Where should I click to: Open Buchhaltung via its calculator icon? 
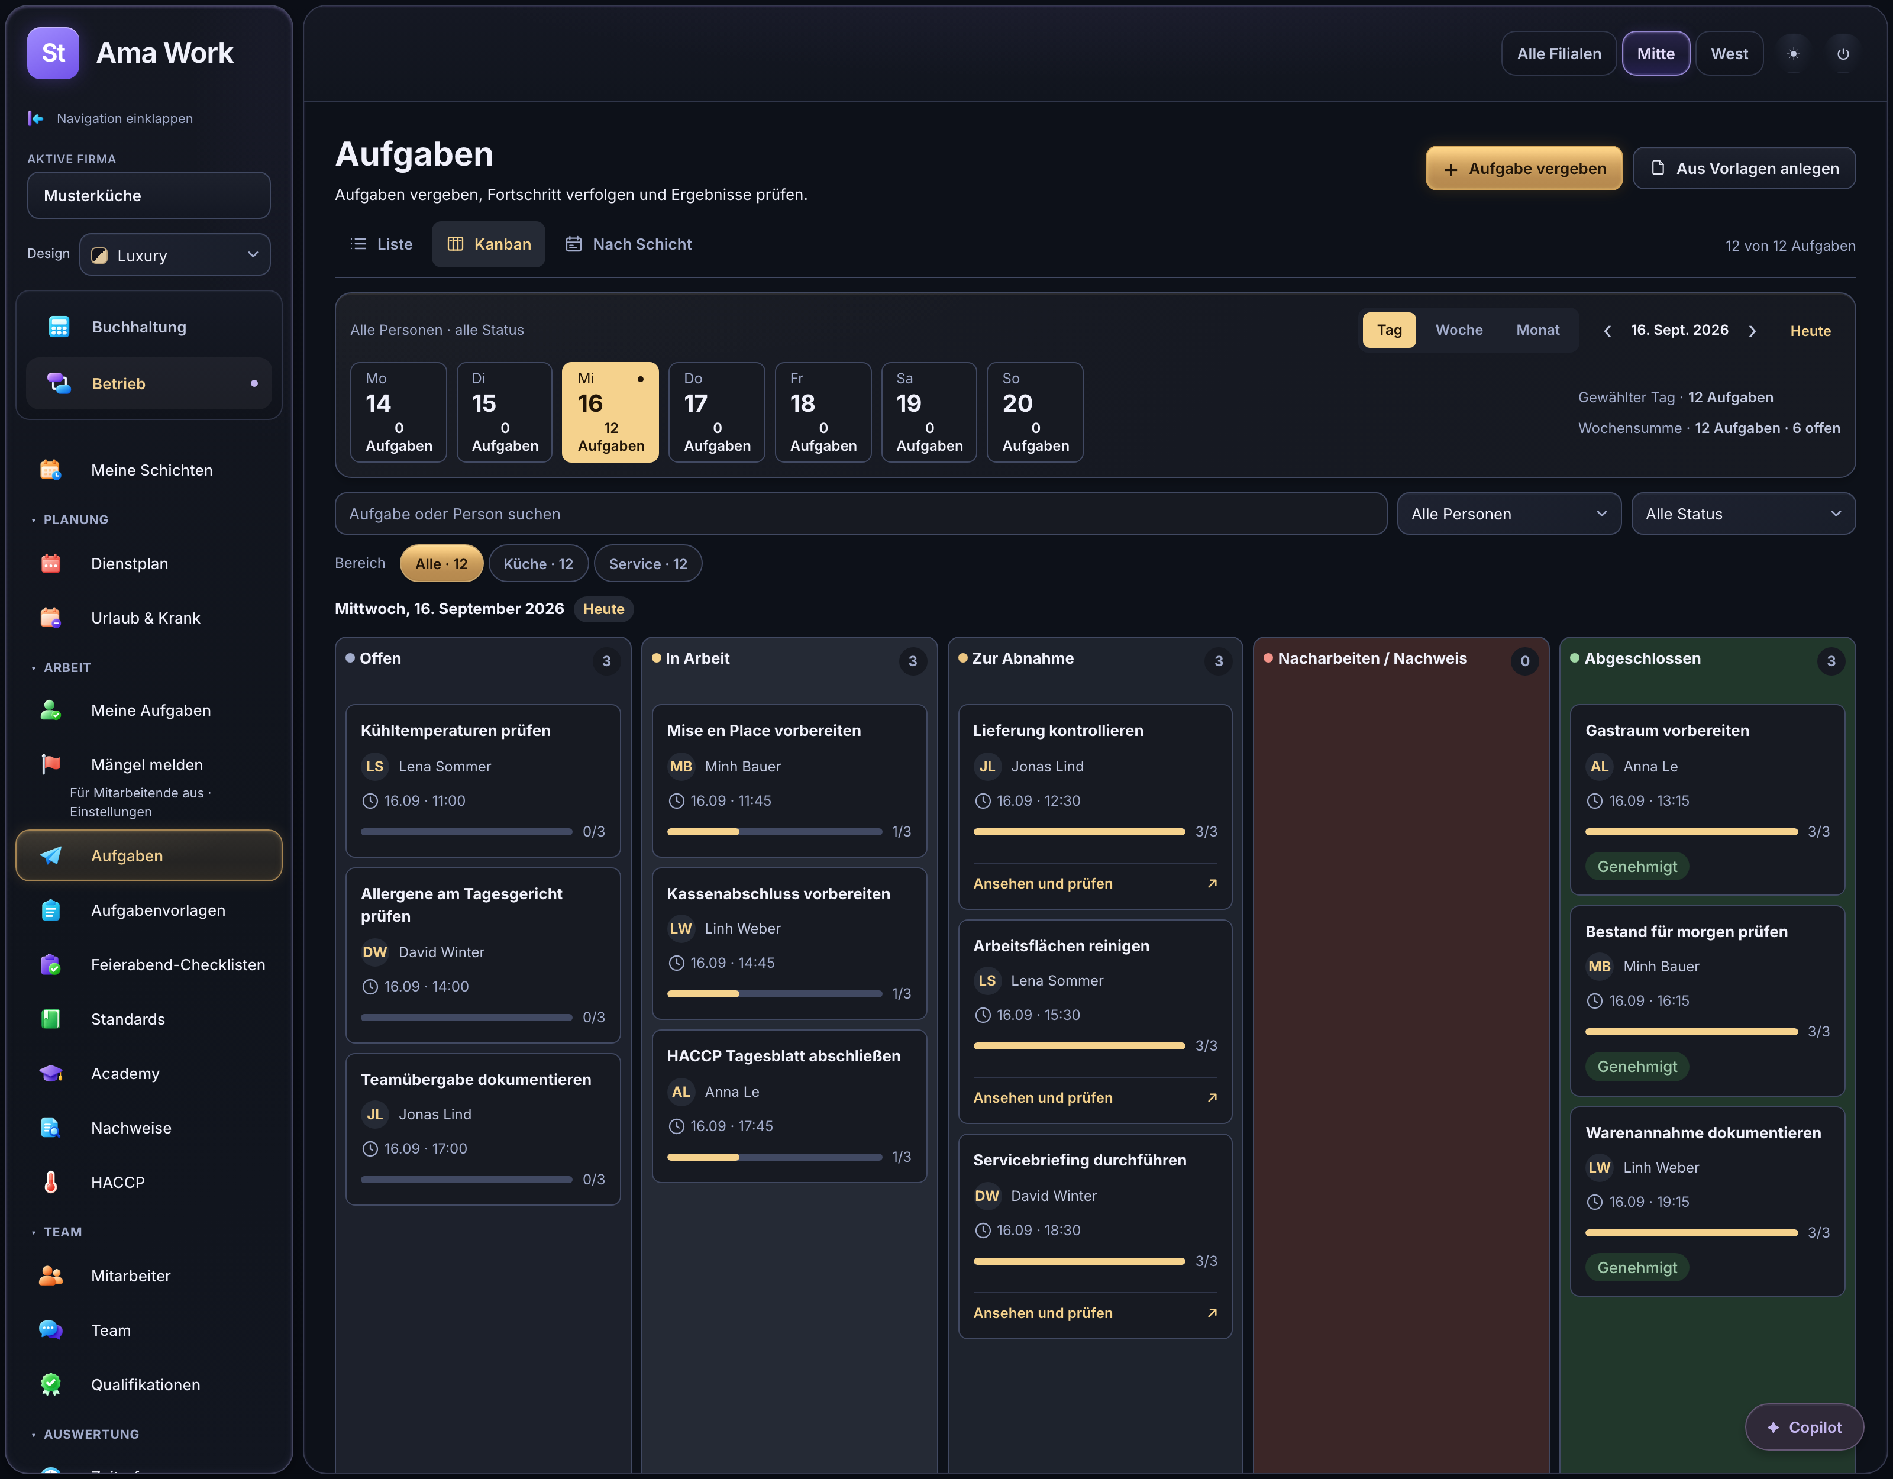tap(59, 327)
